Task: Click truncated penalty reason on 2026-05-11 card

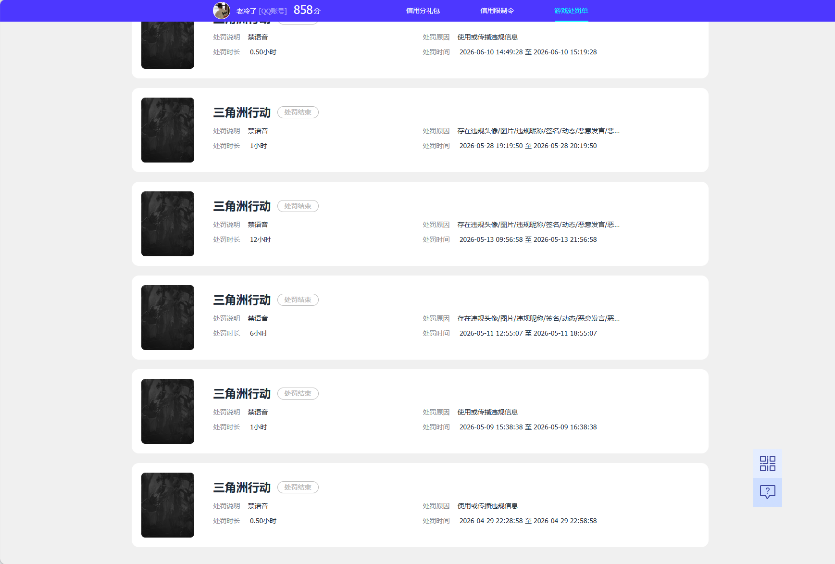Action: pos(538,318)
